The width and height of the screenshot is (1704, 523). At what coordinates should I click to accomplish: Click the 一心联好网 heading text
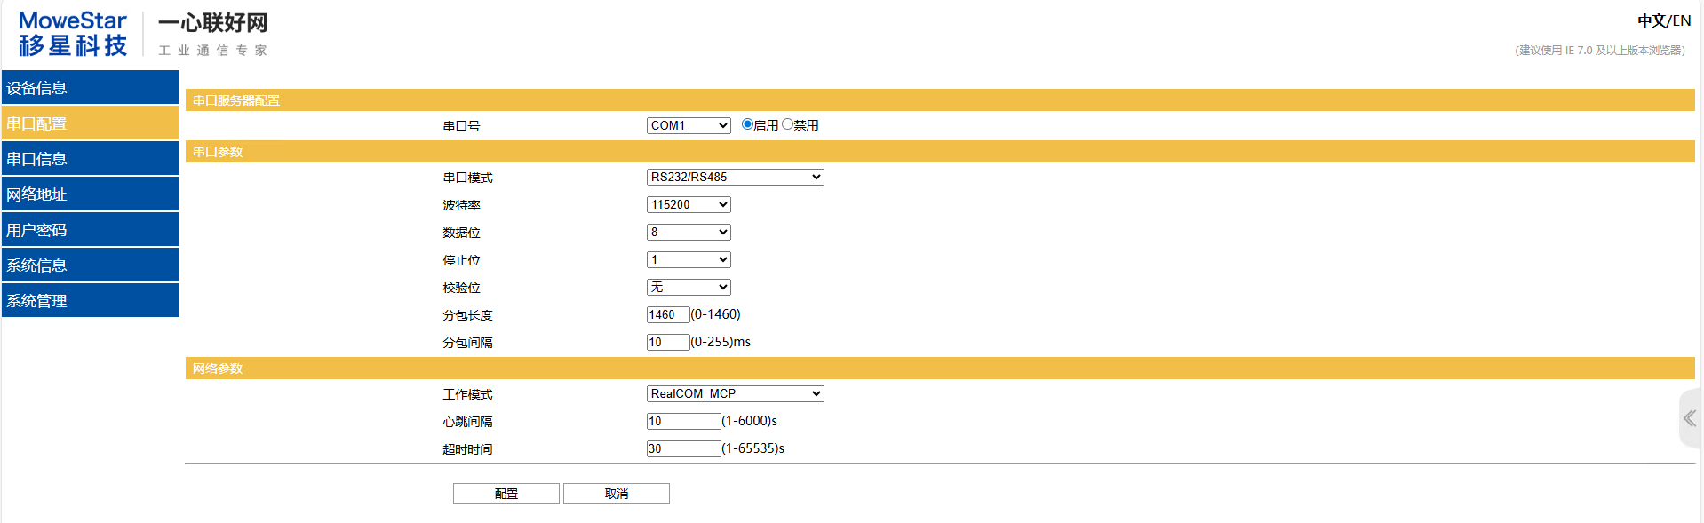pos(212,22)
